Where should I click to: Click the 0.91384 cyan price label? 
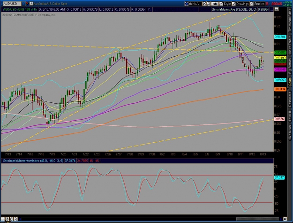pos(280,37)
